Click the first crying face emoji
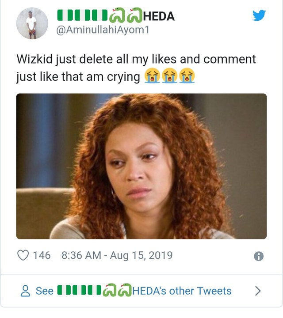The width and height of the screenshot is (283, 318). click(x=152, y=77)
